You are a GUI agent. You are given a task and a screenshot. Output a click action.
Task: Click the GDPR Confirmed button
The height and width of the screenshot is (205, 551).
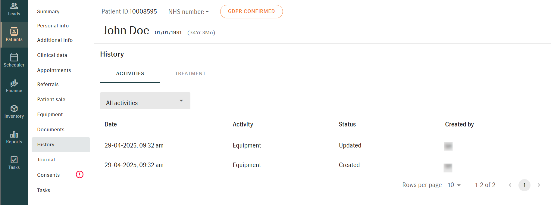[x=251, y=11]
